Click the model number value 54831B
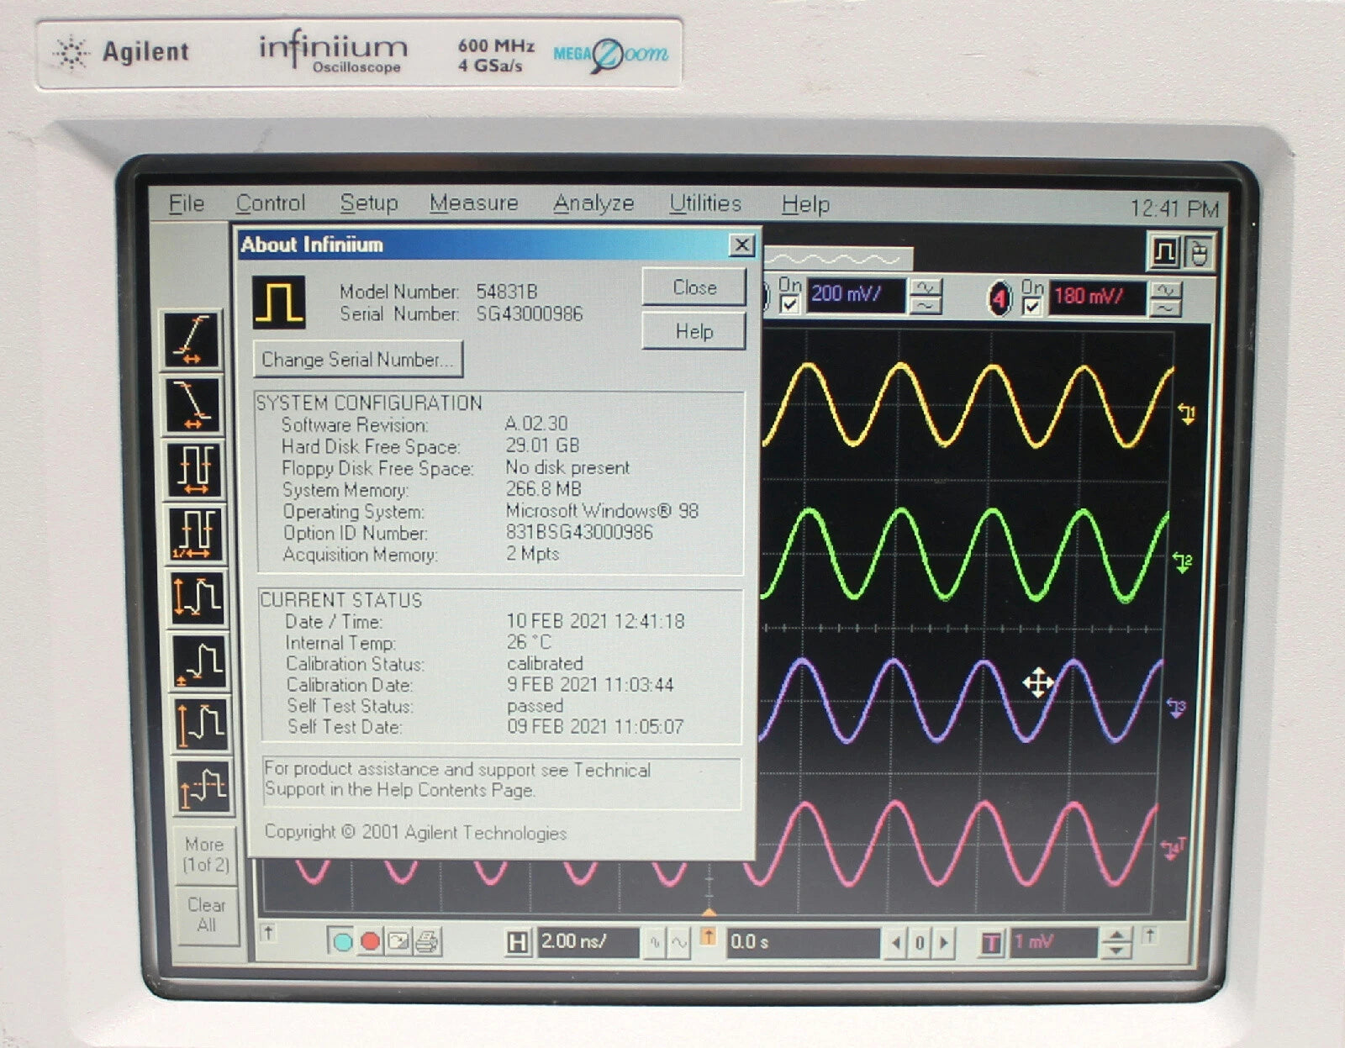Image resolution: width=1345 pixels, height=1048 pixels. [x=506, y=292]
